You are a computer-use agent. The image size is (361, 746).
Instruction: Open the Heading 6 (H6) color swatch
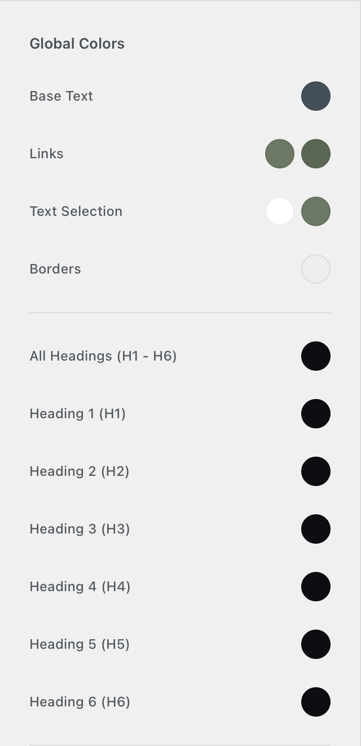coord(315,702)
